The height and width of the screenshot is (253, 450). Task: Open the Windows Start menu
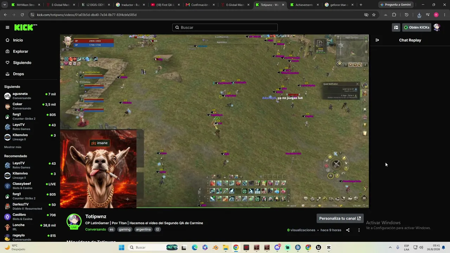tap(121, 247)
